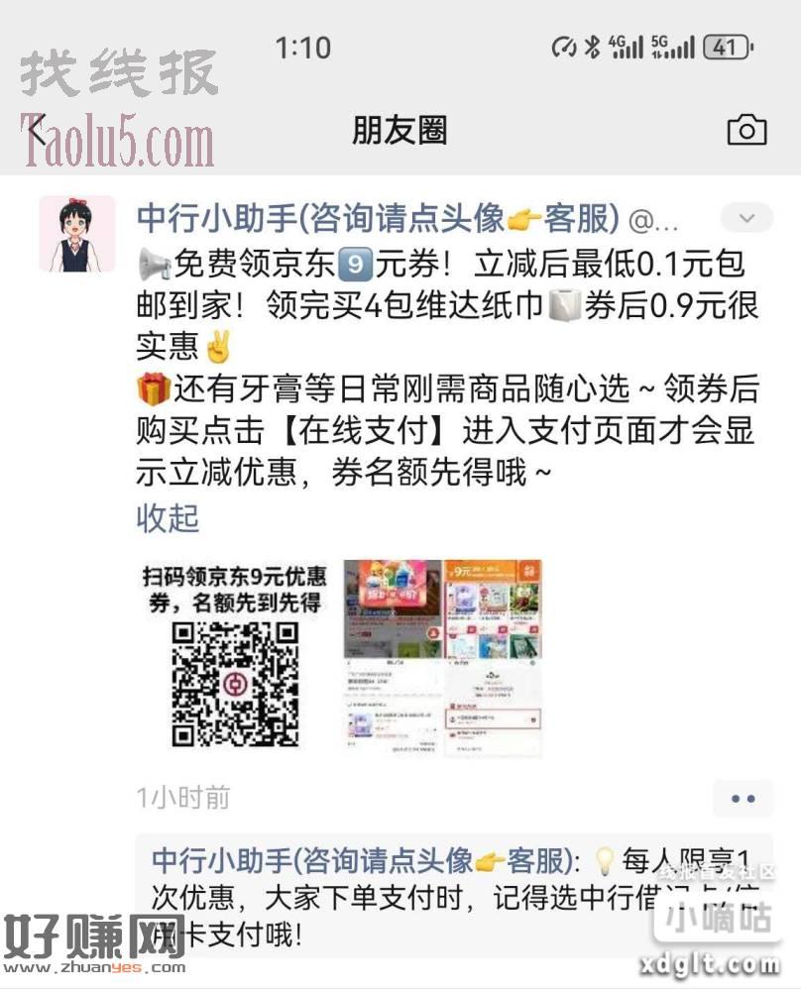Open the QR code coupon image
This screenshot has height=991, width=801.
coord(235,659)
